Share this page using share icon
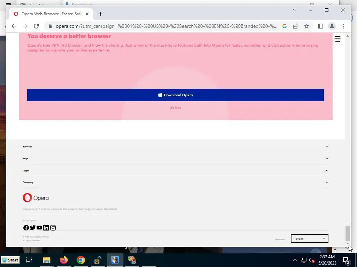This screenshot has width=357, height=267. coord(296,26)
